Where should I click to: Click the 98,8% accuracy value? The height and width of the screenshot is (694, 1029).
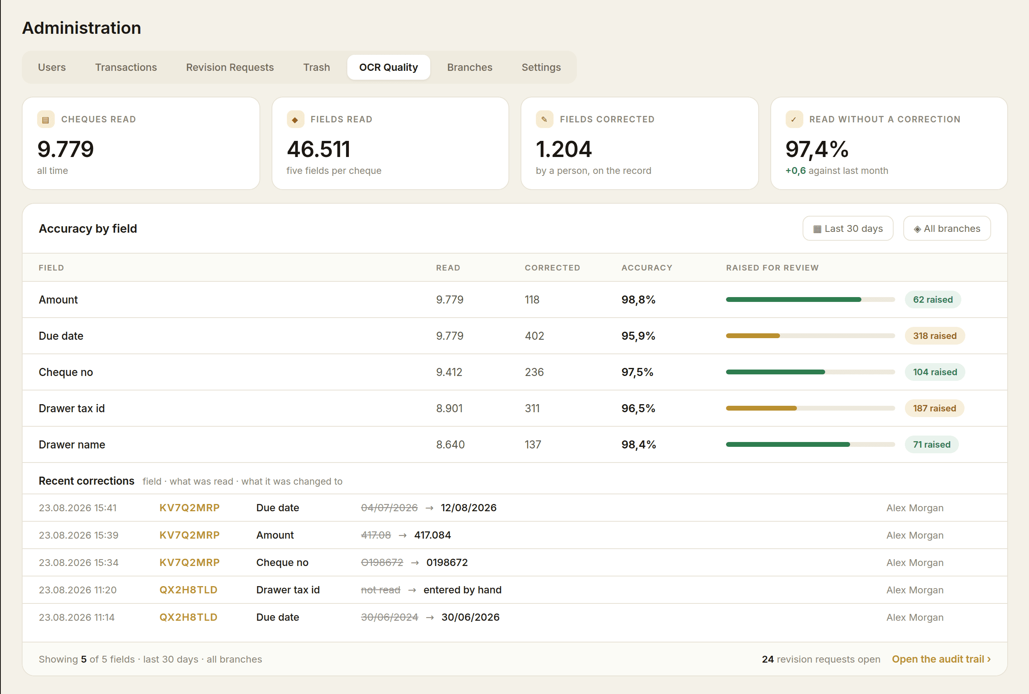tap(638, 300)
